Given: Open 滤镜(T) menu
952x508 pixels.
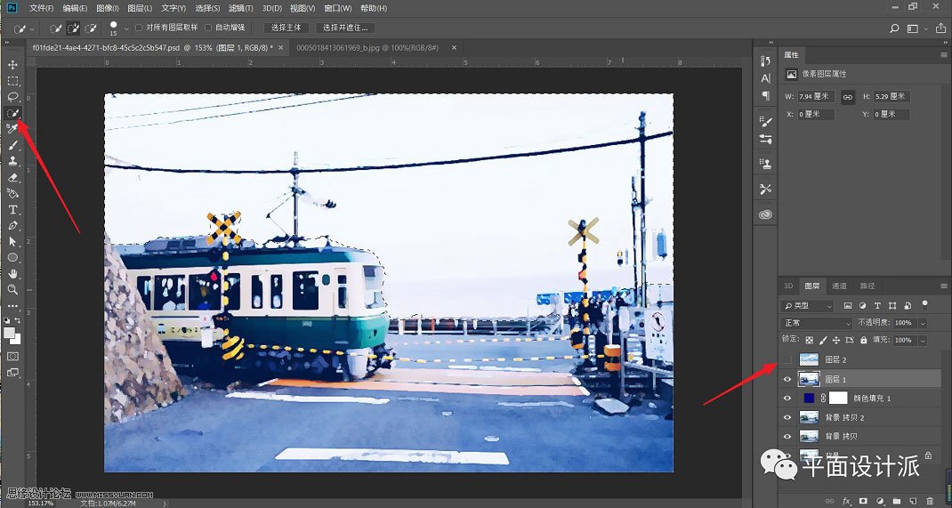Looking at the screenshot, I should tap(240, 9).
